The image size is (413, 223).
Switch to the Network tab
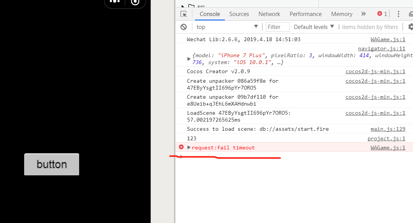(269, 14)
